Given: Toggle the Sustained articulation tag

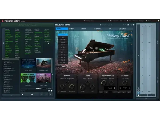Looking at the screenshot, I should [27, 50].
